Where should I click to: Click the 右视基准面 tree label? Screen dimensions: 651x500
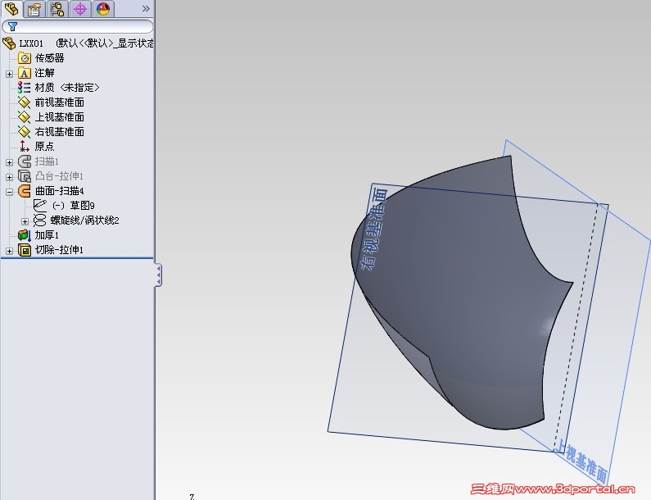click(x=60, y=132)
